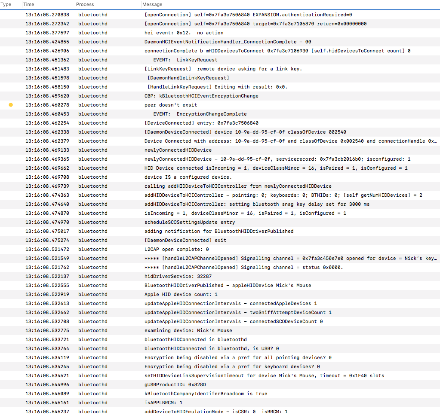Select the '[DaemonHandleLinkKeyRequest]' message
Viewport: 440px width, 415px height.
click(188, 78)
